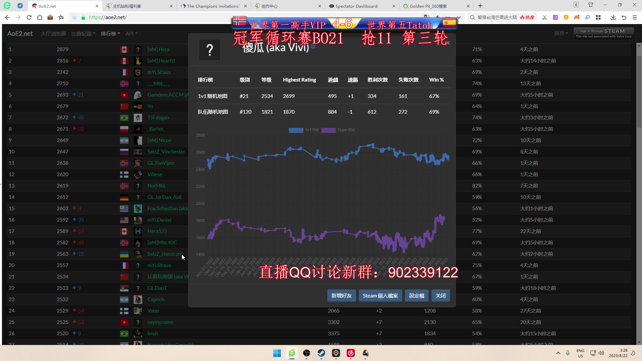
Task: Open the browser downloads panel
Action: pos(613,17)
